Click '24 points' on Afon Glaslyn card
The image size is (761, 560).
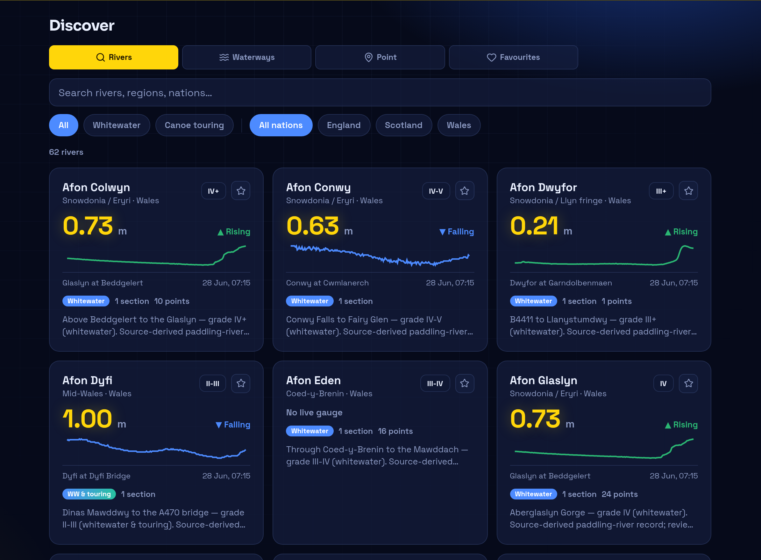(620, 494)
